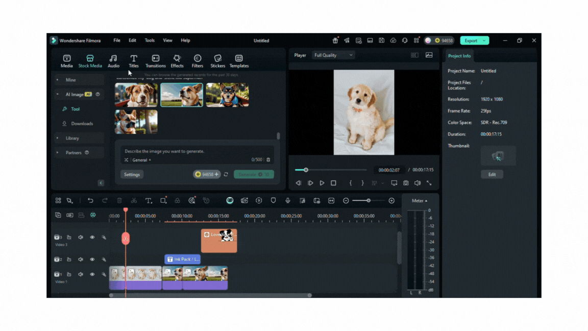Viewport: 588px width, 331px height.
Task: Toggle lock on Video 1 track
Action: click(x=69, y=274)
